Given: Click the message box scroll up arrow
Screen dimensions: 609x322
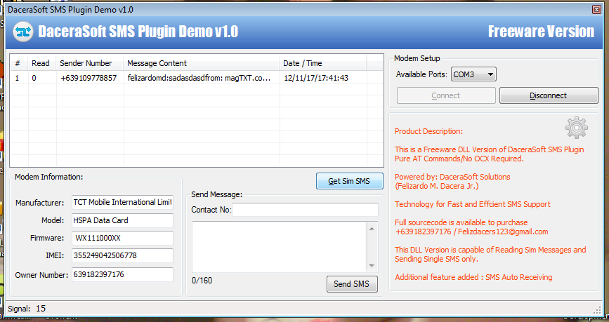Looking at the screenshot, I should pos(372,229).
